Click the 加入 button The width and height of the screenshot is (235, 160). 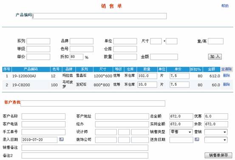(215, 57)
